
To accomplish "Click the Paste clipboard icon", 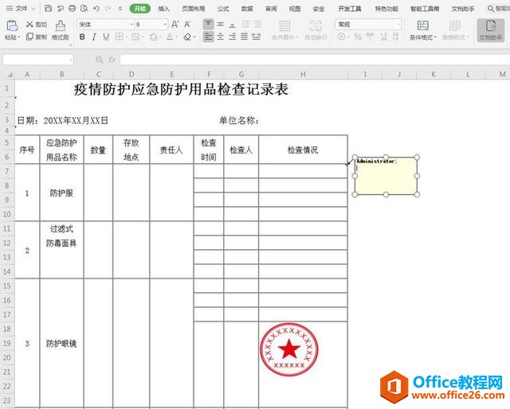I will coord(12,25).
